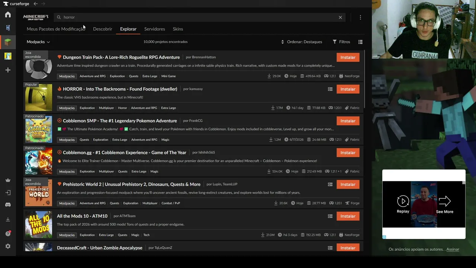The height and width of the screenshot is (268, 476).
Task: Open the help question mark icon
Action: pos(8,233)
